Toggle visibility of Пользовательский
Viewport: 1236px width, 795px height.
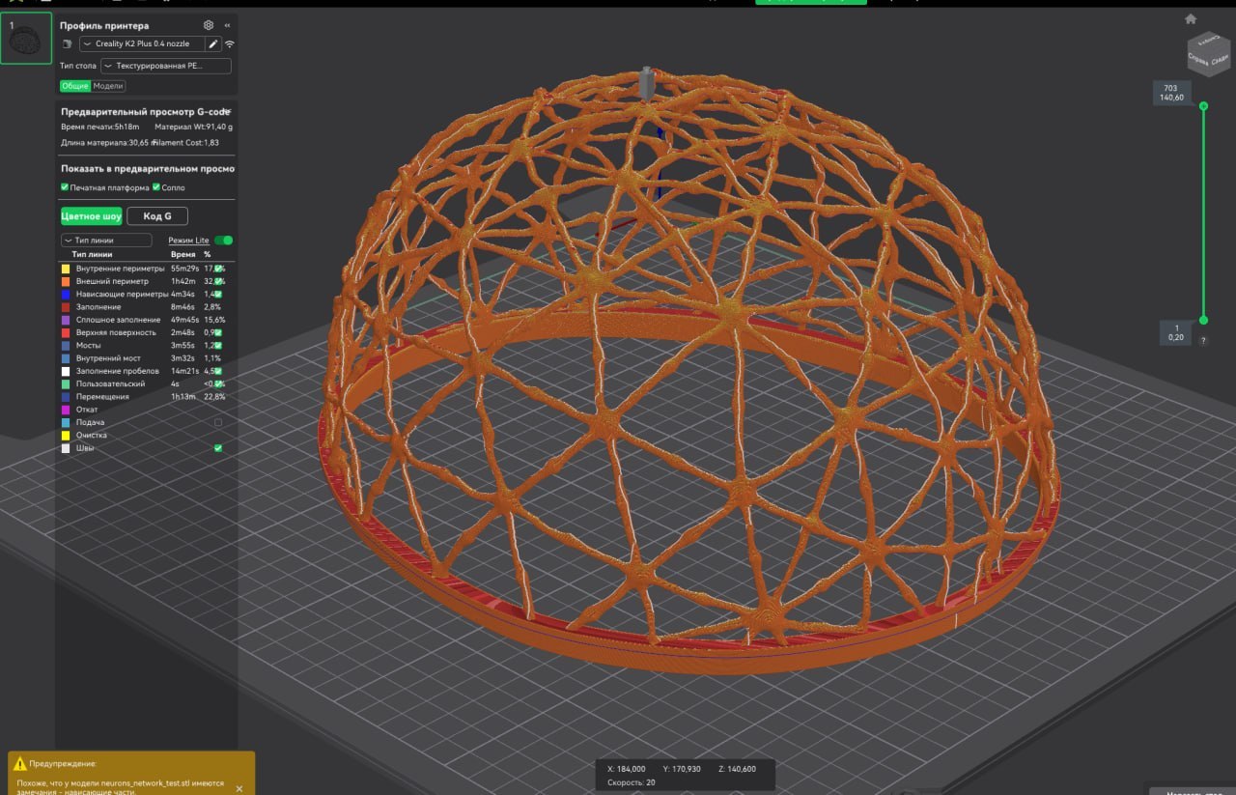tap(218, 383)
